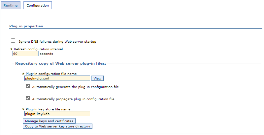Click the Refresh configuration interval field
Viewport: 264px width, 135px height.
point(26,54)
